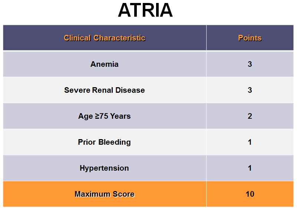This screenshot has width=297, height=210.
Task: Select the points value for Anemia
Action: [250, 64]
